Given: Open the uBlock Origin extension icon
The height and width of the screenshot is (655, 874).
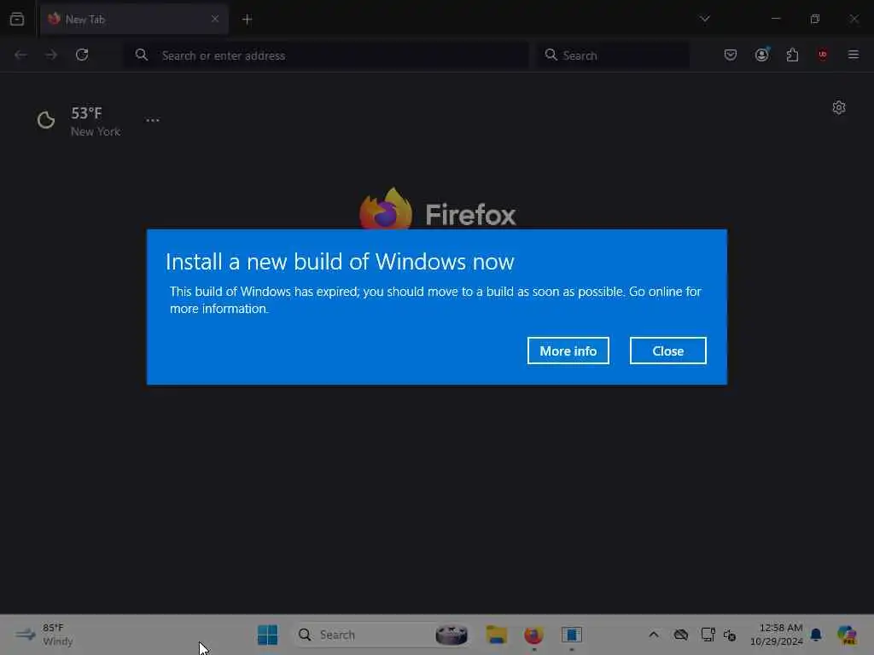Looking at the screenshot, I should [x=823, y=55].
